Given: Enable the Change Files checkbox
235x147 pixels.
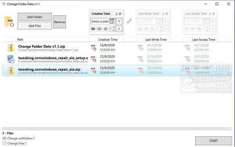Looking at the screenshot, I should (x=4, y=143).
